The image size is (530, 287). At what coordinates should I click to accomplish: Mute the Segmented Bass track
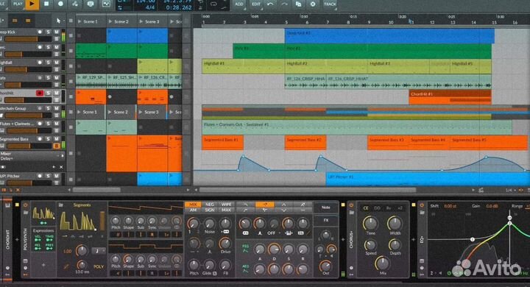click(x=57, y=139)
